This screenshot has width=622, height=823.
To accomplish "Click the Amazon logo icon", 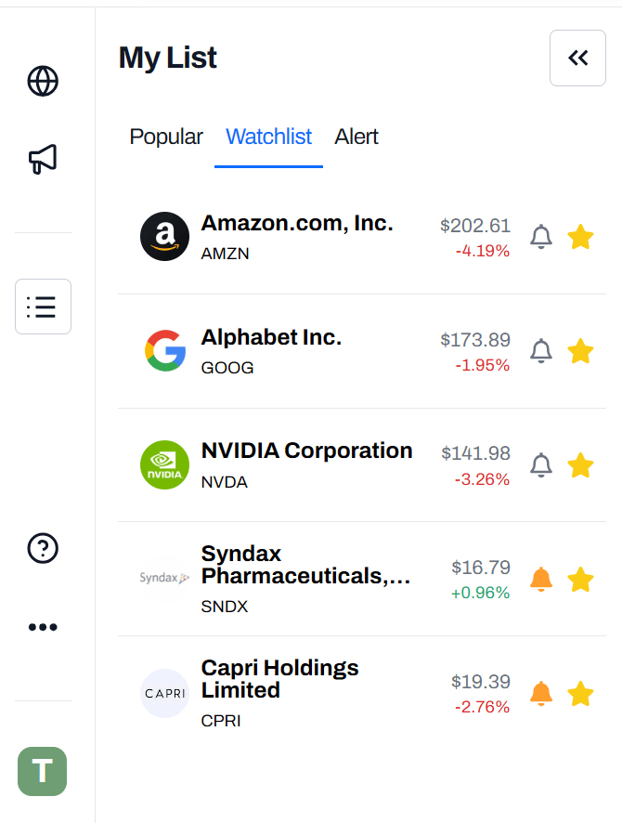I will click(x=164, y=236).
